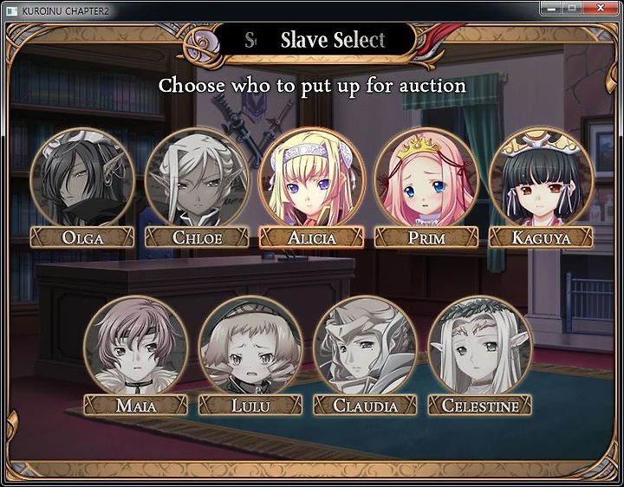Select the Kaguya name label
The height and width of the screenshot is (487, 624).
coord(541,237)
